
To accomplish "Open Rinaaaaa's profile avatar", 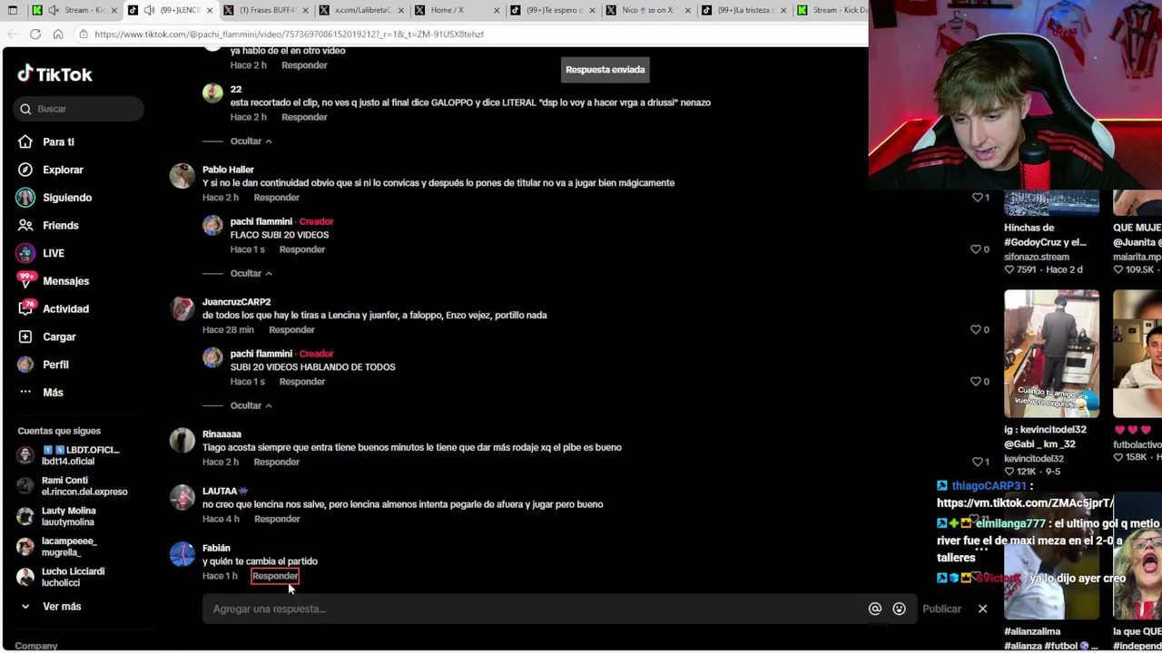I will tap(182, 441).
